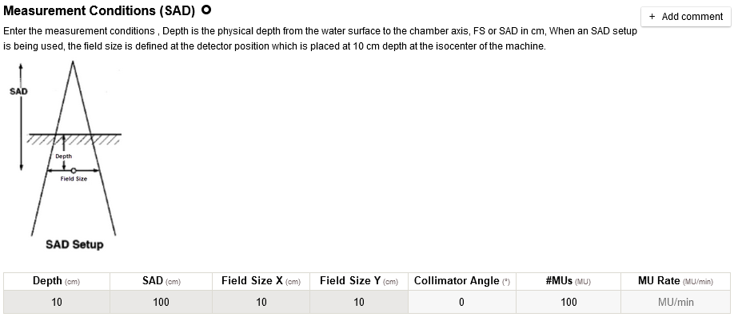Select the Field Size Y column header

tap(359, 281)
